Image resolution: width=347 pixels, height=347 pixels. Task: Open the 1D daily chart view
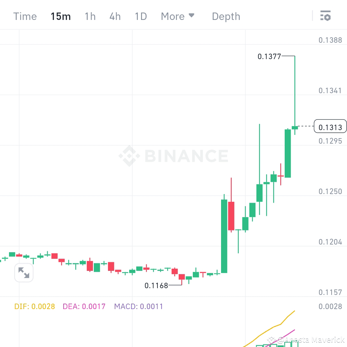tap(140, 16)
